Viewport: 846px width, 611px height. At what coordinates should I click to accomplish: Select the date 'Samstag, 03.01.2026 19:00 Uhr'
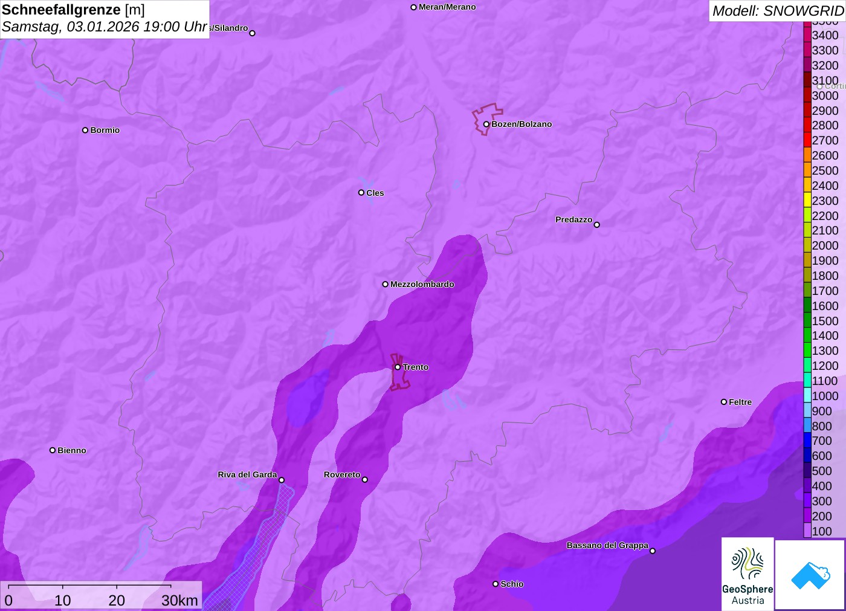pos(105,27)
